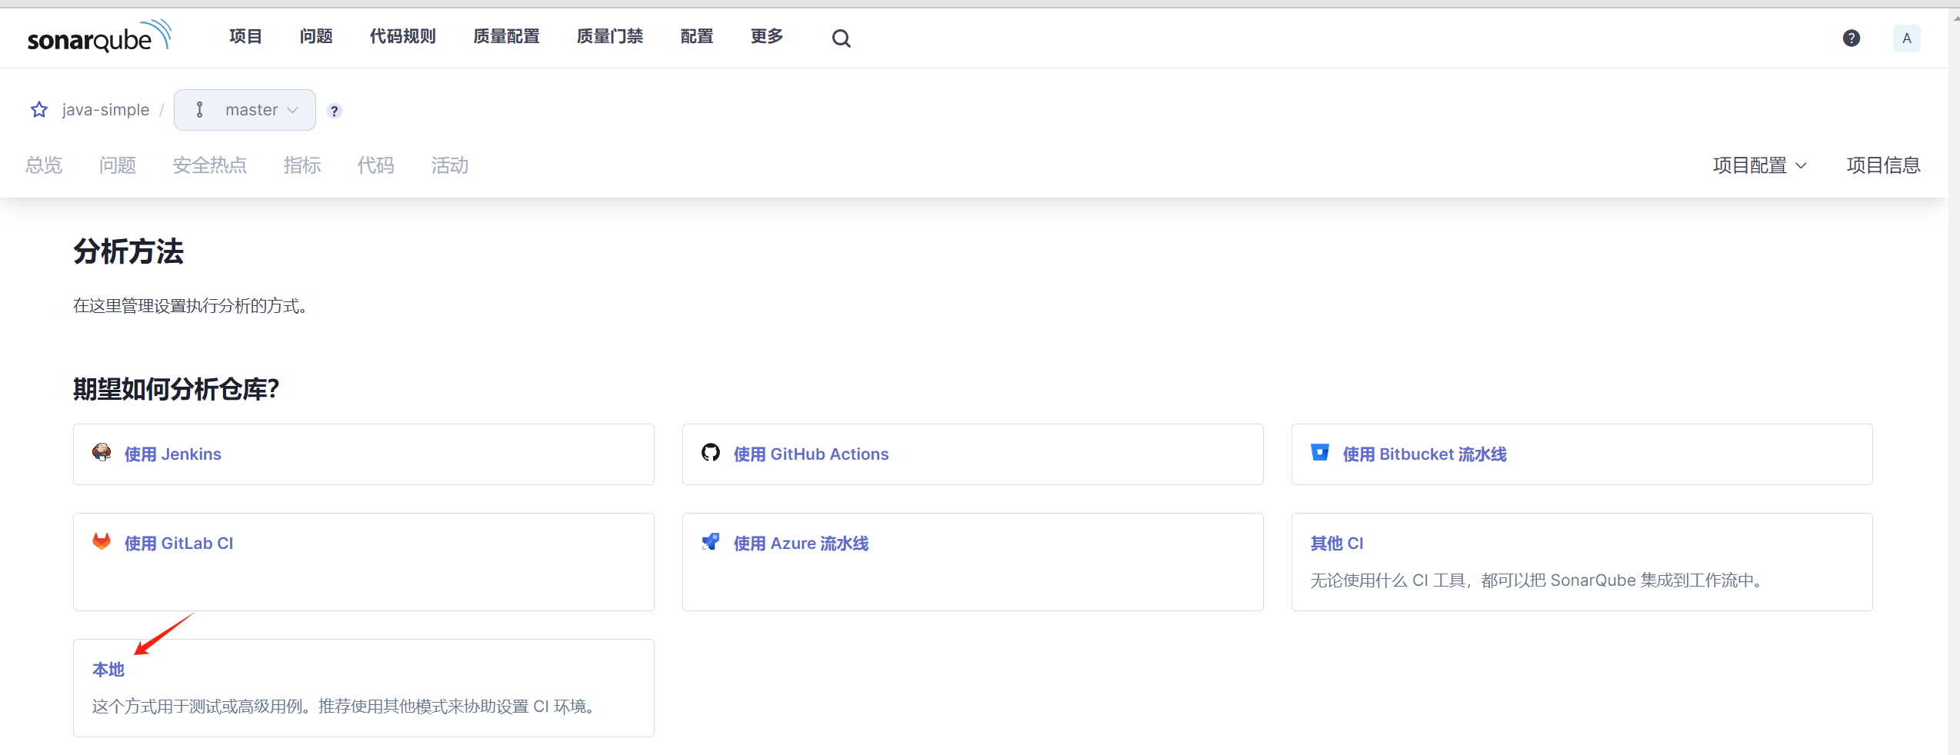Click the SonarQube logo
Viewport: 1960px width, 755px height.
99,37
